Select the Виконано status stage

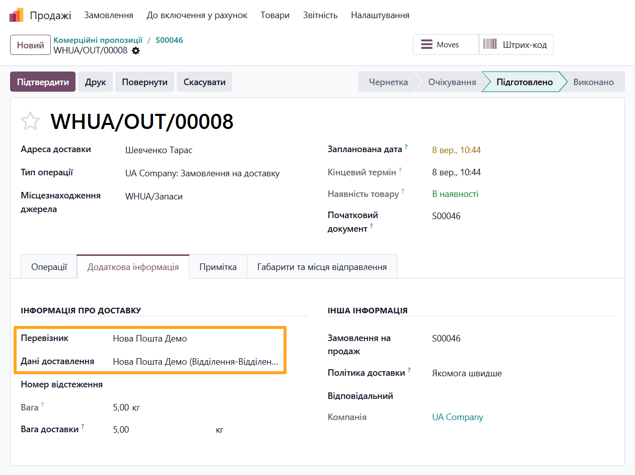point(594,82)
